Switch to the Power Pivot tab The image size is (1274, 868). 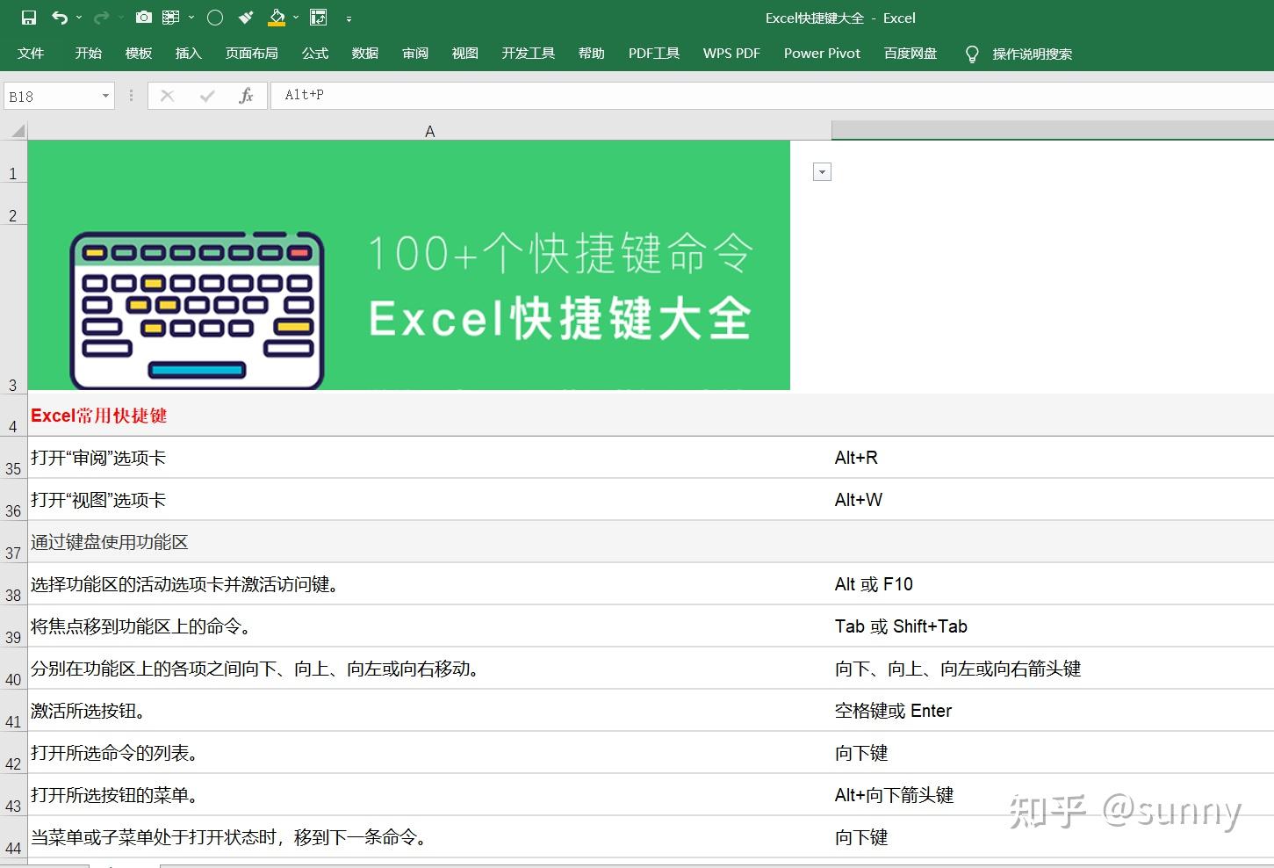click(822, 54)
